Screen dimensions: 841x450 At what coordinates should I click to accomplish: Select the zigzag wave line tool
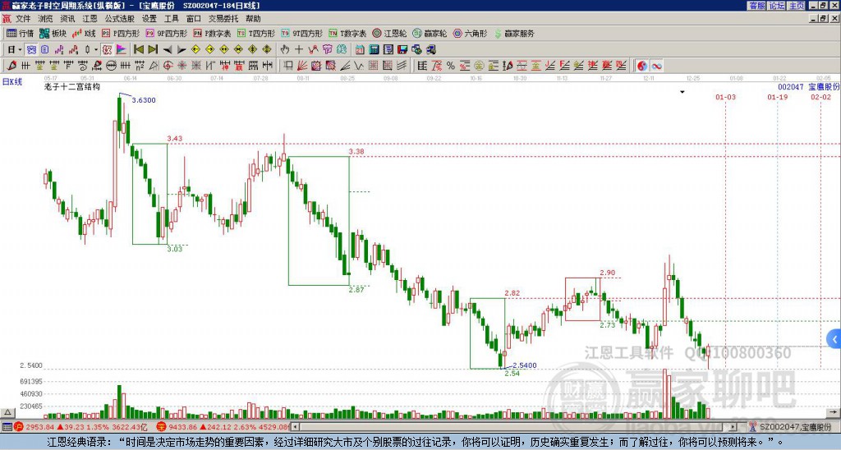click(x=359, y=66)
